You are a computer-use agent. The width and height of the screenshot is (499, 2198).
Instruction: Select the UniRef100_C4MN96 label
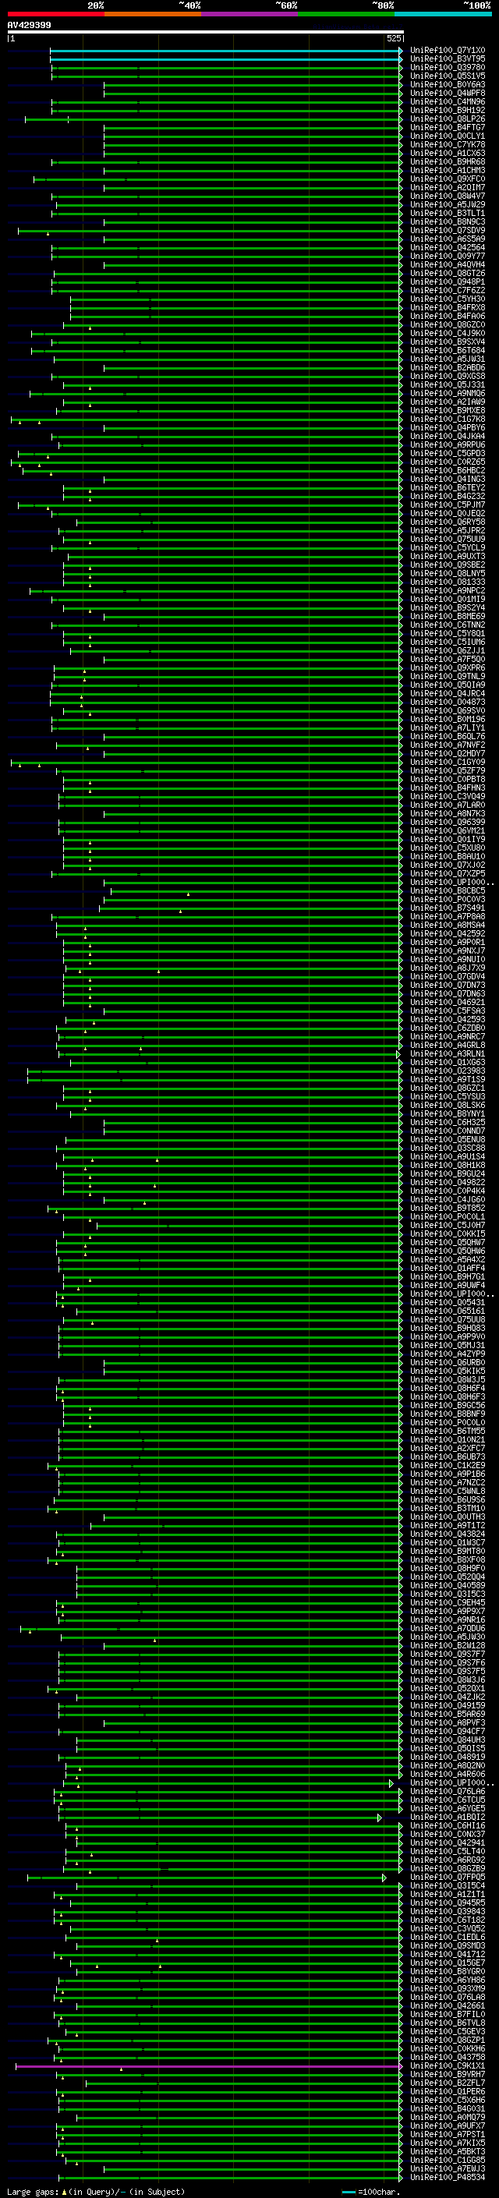pyautogui.click(x=448, y=101)
